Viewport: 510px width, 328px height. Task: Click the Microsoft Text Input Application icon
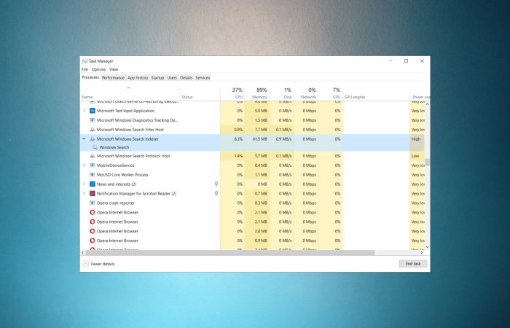[x=93, y=111]
